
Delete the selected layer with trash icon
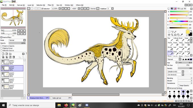coord(14,57)
